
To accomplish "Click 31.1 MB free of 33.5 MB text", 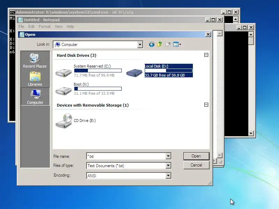I will pos(94,93).
